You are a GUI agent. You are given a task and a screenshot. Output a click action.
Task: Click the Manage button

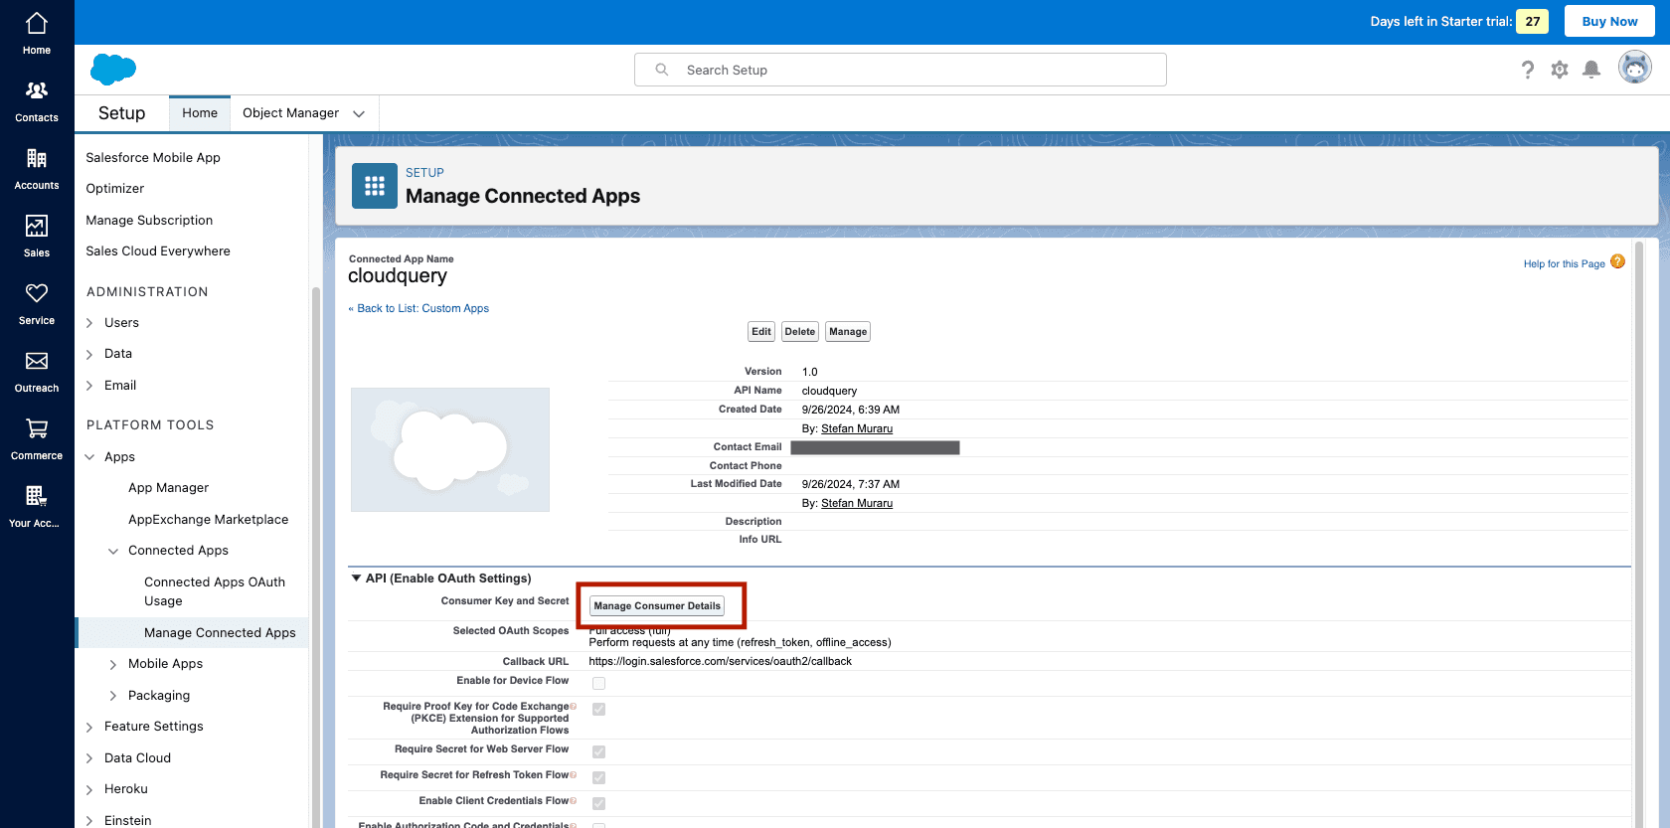click(848, 331)
